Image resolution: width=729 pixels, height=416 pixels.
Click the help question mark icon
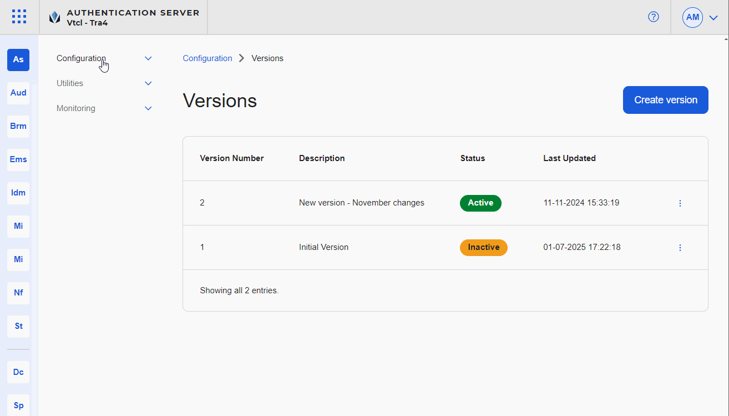click(x=654, y=17)
